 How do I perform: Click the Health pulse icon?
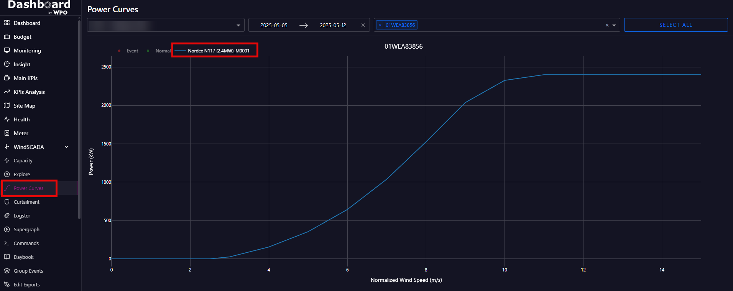pos(7,119)
